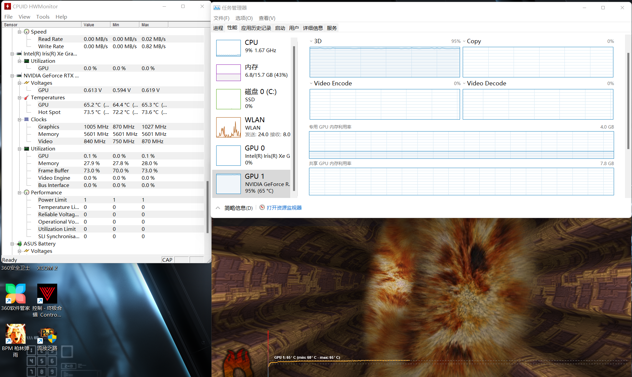Collapse the ASUS Battery node
This screenshot has height=377, width=632.
pyautogui.click(x=12, y=244)
